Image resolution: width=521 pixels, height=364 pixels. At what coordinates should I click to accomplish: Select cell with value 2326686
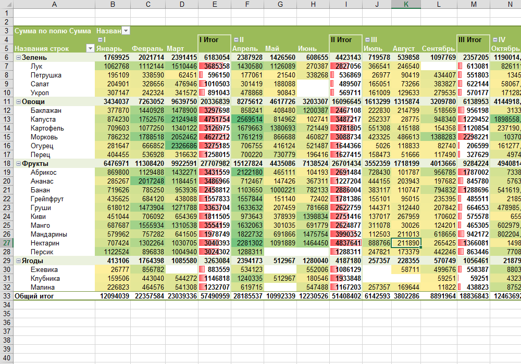[x=182, y=146]
